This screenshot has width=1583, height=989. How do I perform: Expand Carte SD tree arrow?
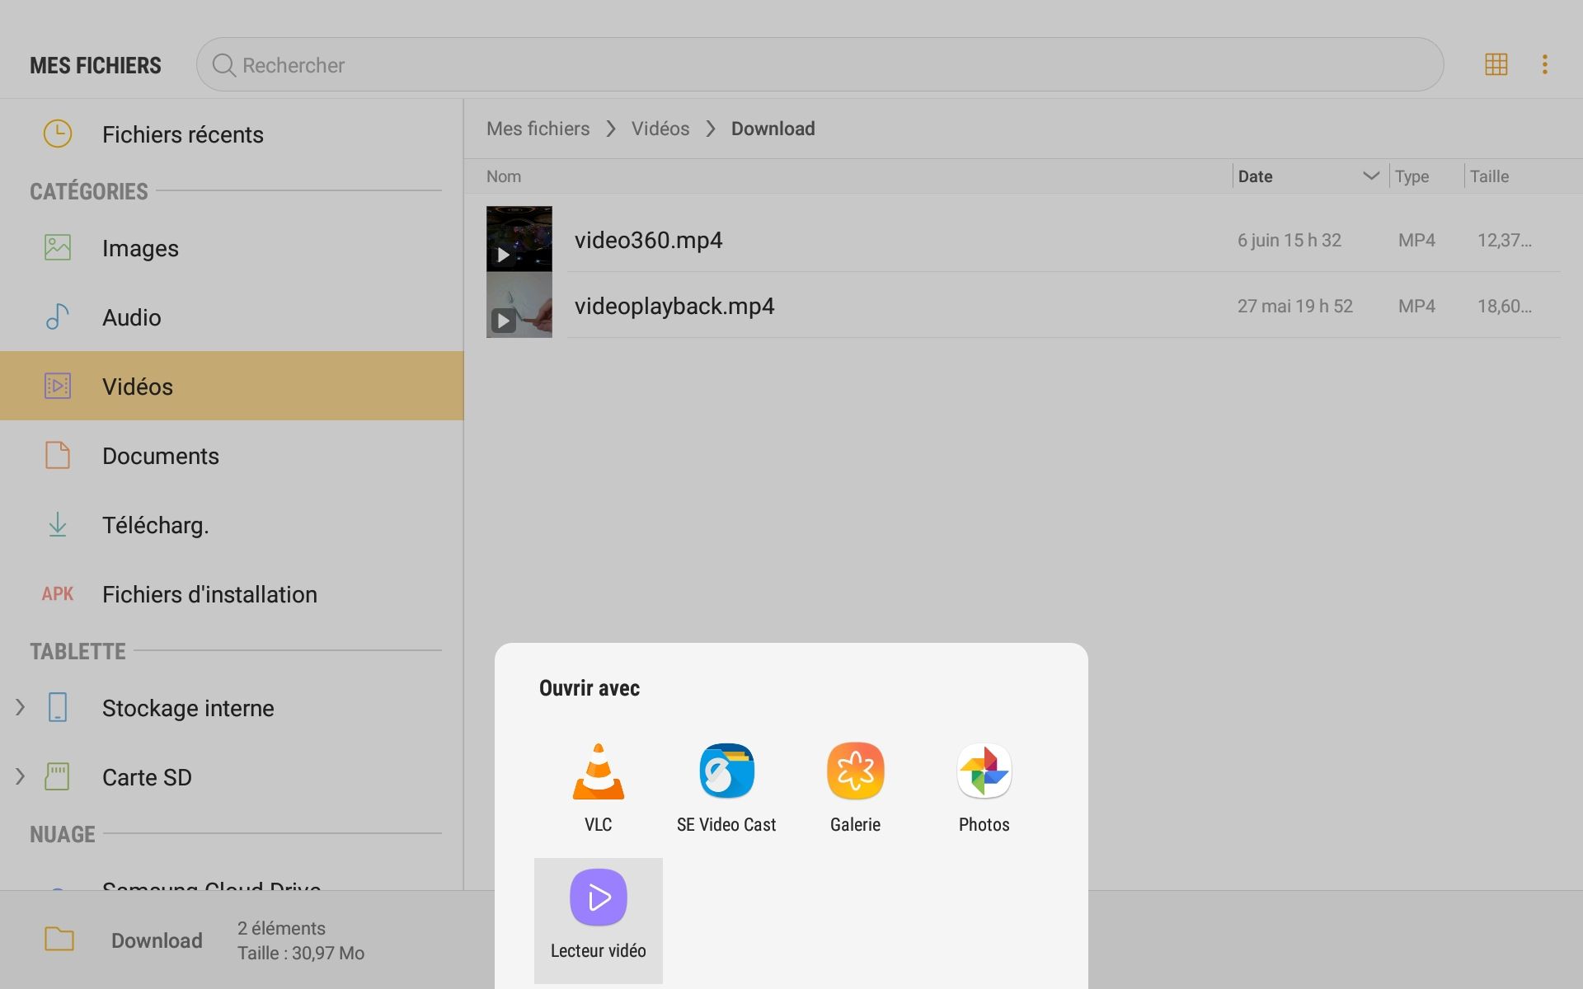point(20,776)
